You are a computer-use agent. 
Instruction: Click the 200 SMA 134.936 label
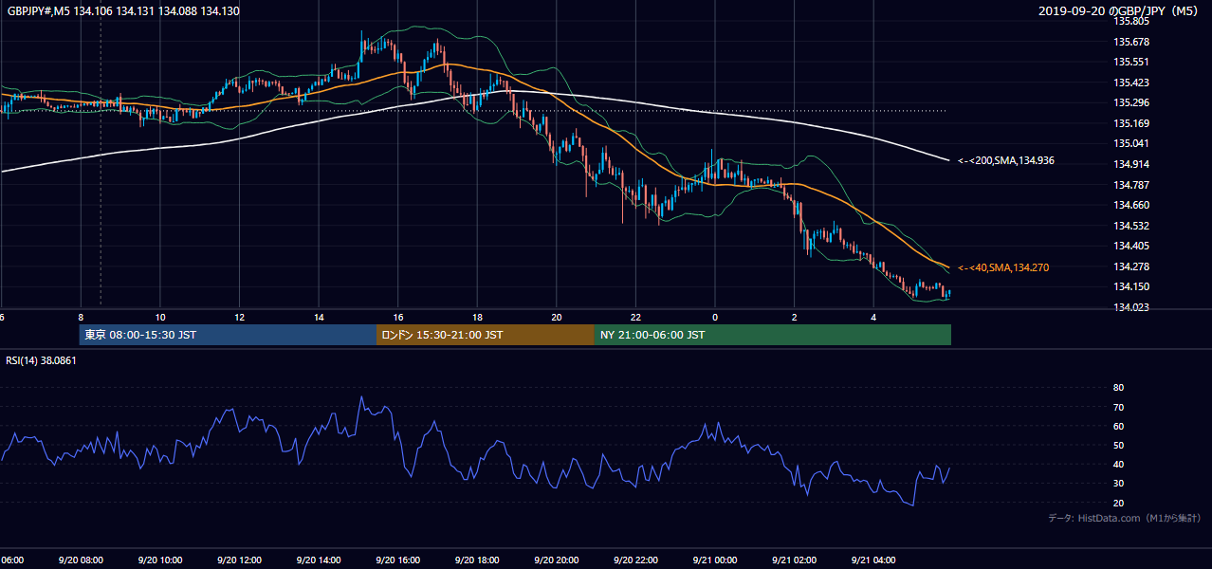coord(1006,160)
